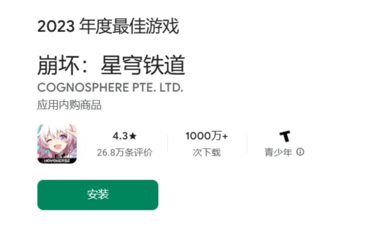The image size is (371, 233).
Task: Click the 次下载 label
Action: tap(207, 152)
